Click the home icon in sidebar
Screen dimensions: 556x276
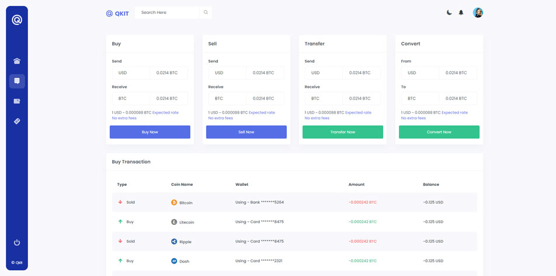(17, 61)
